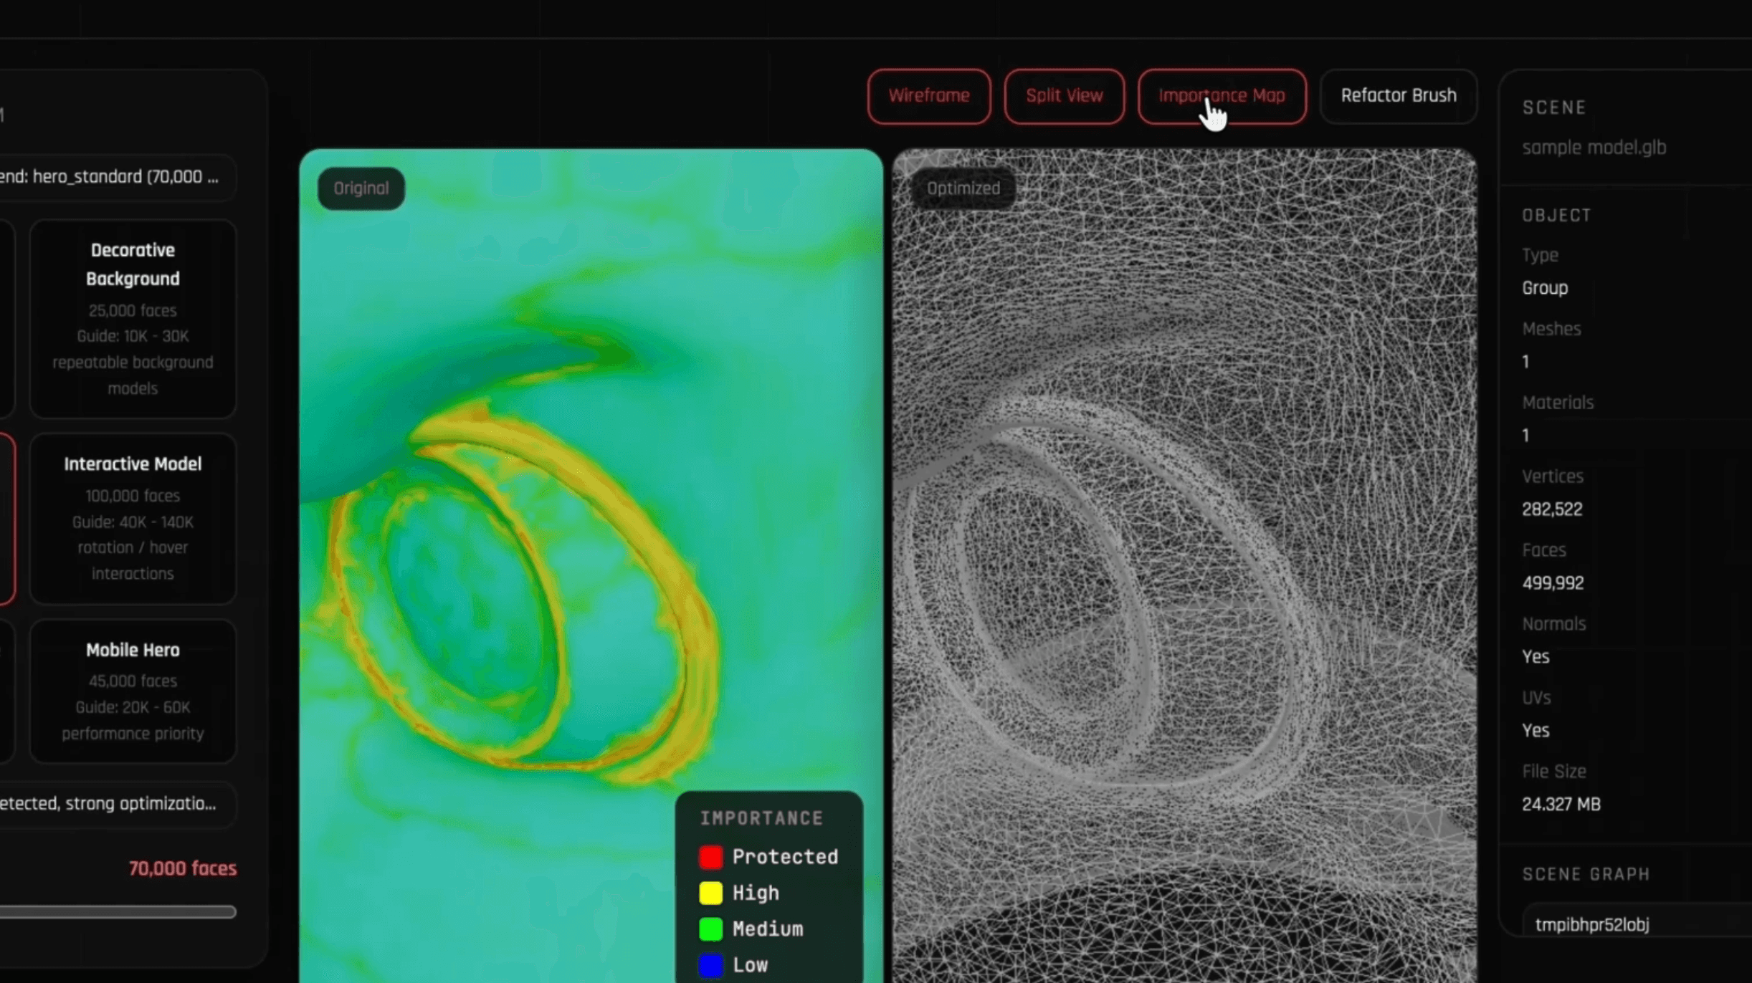Click the SCENE GRAPH section heading
This screenshot has width=1752, height=983.
click(1586, 874)
